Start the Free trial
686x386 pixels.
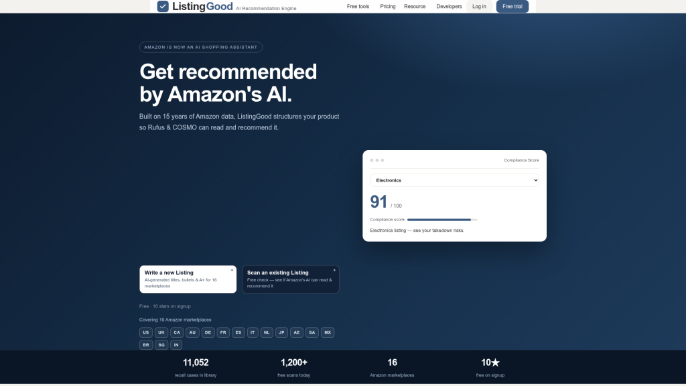point(512,7)
